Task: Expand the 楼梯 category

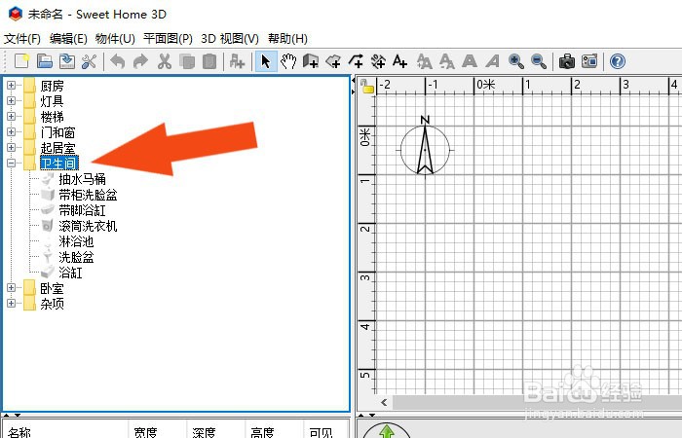Action: point(12,117)
